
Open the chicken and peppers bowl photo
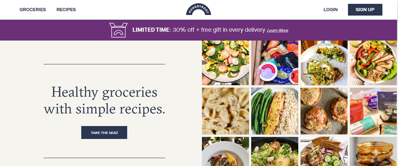[x=374, y=63]
